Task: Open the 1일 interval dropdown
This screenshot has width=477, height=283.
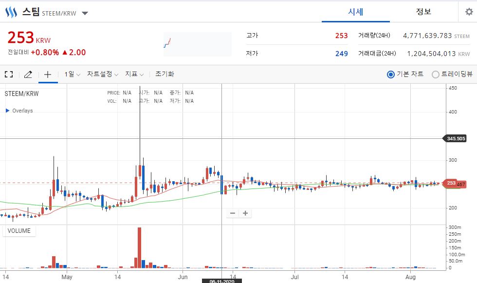Action: click(72, 74)
